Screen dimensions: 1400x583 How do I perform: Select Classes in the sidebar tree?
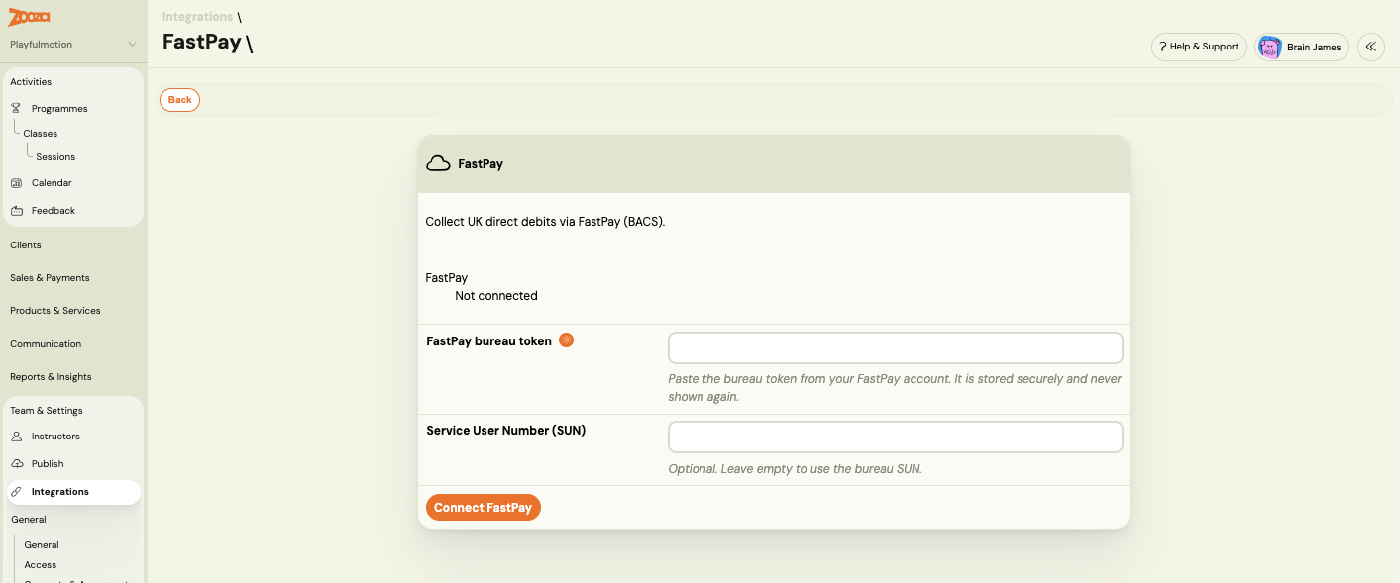41,134
